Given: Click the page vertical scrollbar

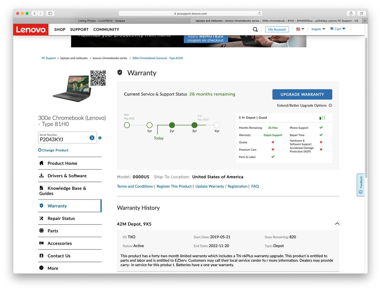Looking at the screenshot, I should [366, 108].
